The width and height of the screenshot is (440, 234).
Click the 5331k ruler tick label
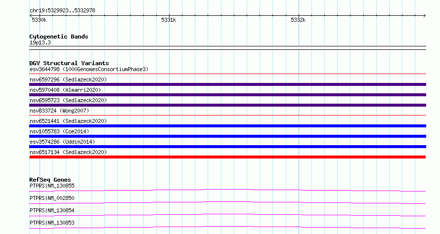(x=169, y=20)
